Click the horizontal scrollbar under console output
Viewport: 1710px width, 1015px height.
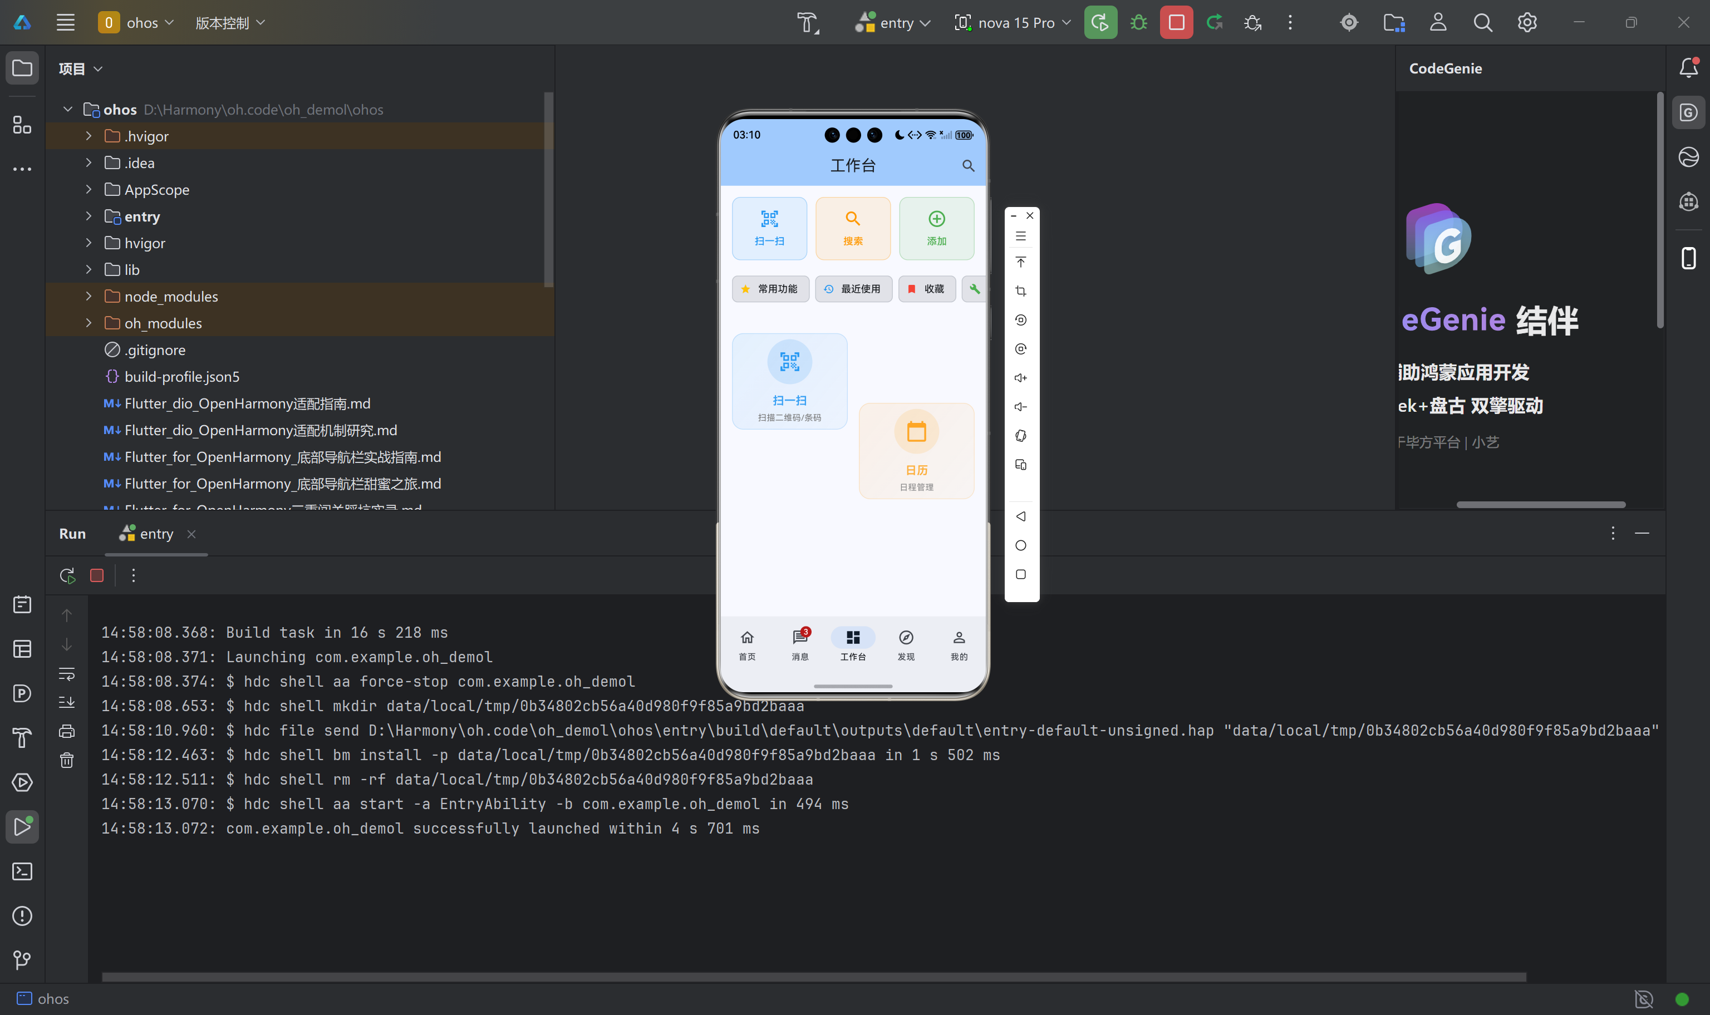point(814,977)
